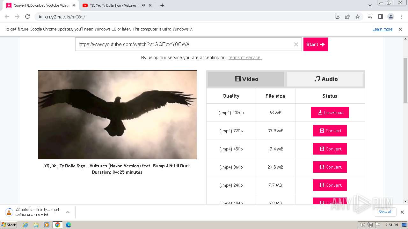Open the Chrome profile icon
408x229 pixels.
[x=390, y=17]
